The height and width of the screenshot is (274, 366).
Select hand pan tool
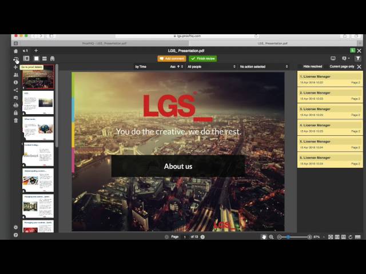(x=264, y=237)
